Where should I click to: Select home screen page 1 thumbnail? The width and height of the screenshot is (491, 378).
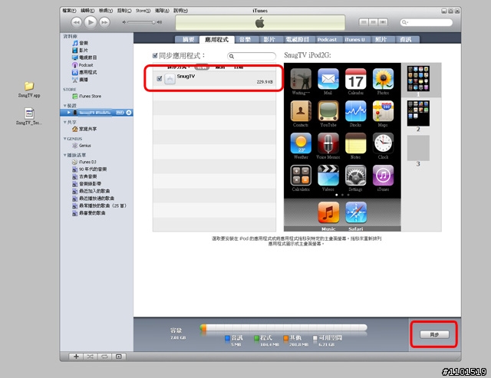click(418, 78)
